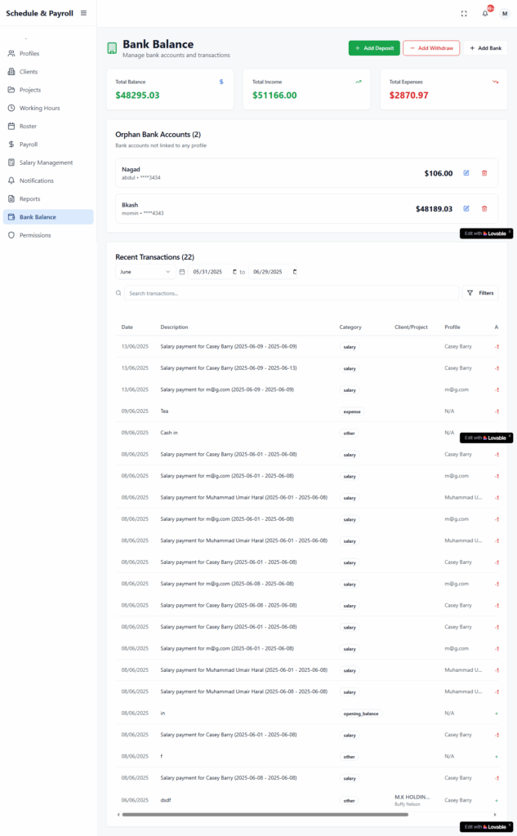Click the Add Withdraw button

pos(431,48)
